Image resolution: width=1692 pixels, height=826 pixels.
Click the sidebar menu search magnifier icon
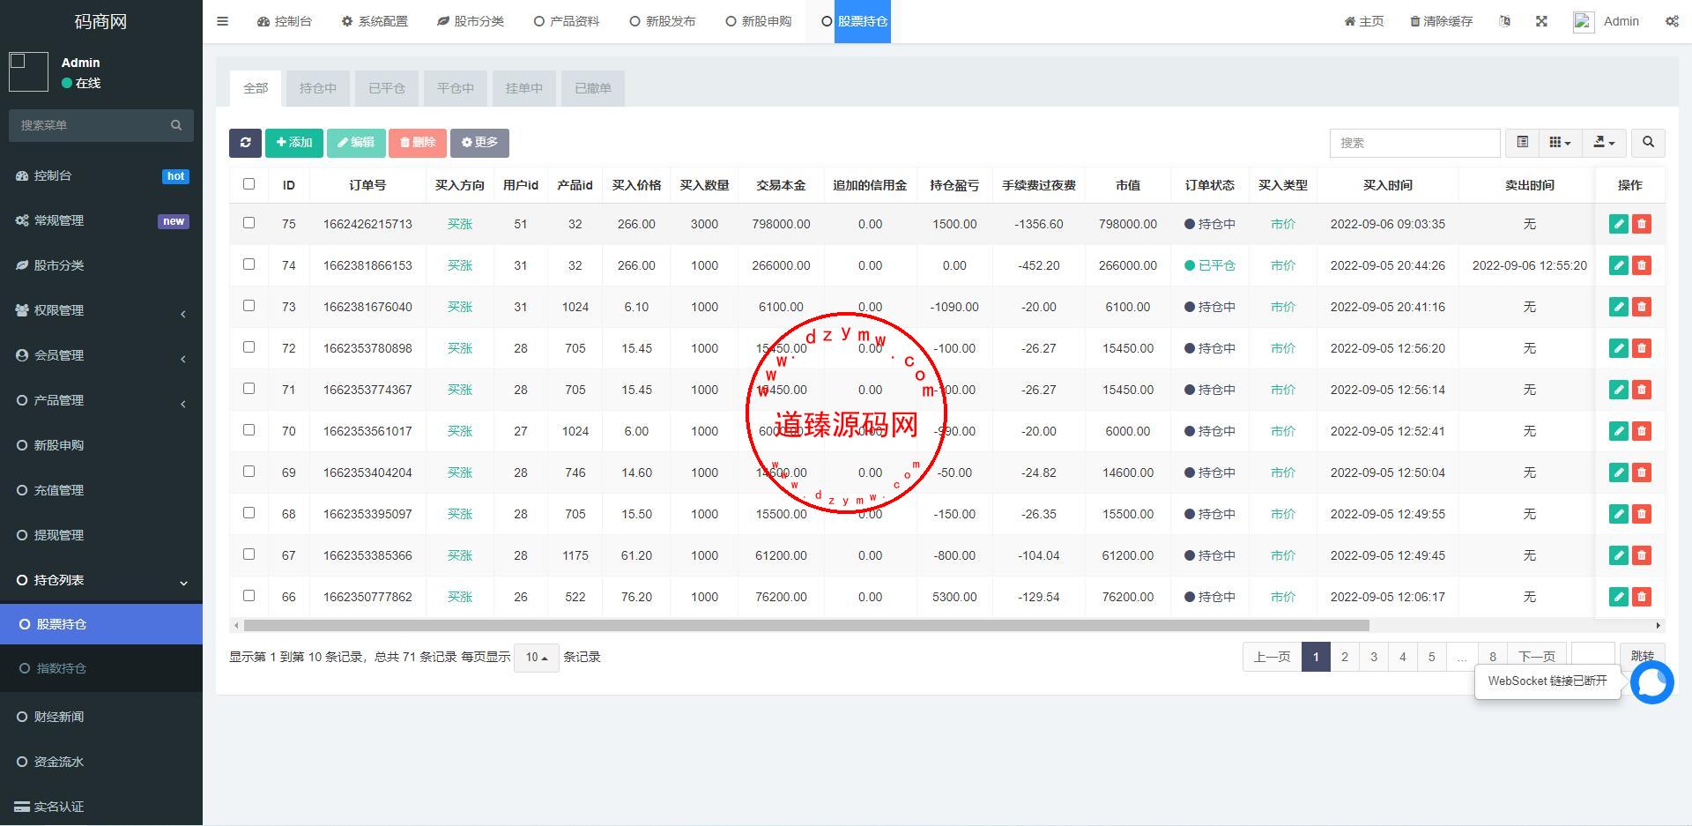point(176,125)
